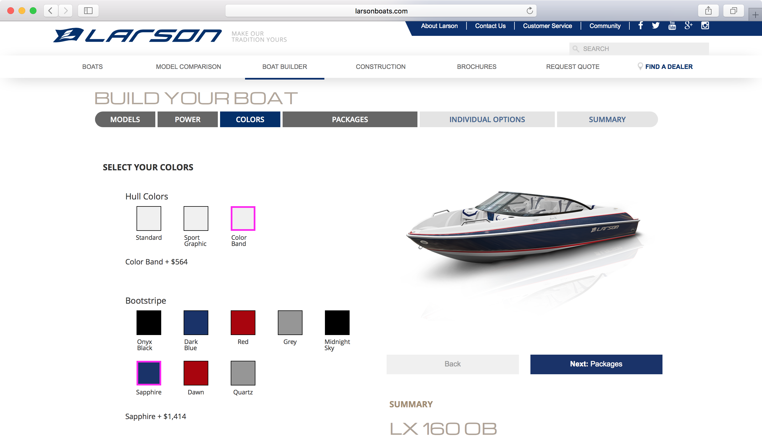Open the Google Plus icon

pyautogui.click(x=689, y=25)
